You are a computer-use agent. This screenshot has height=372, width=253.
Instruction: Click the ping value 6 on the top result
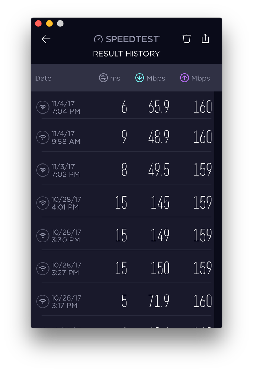click(x=124, y=107)
